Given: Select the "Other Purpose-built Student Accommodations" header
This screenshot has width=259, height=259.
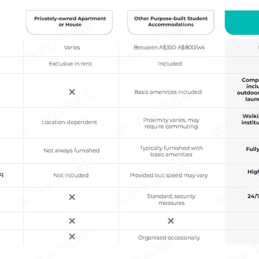Looking at the screenshot, I should (x=171, y=22).
